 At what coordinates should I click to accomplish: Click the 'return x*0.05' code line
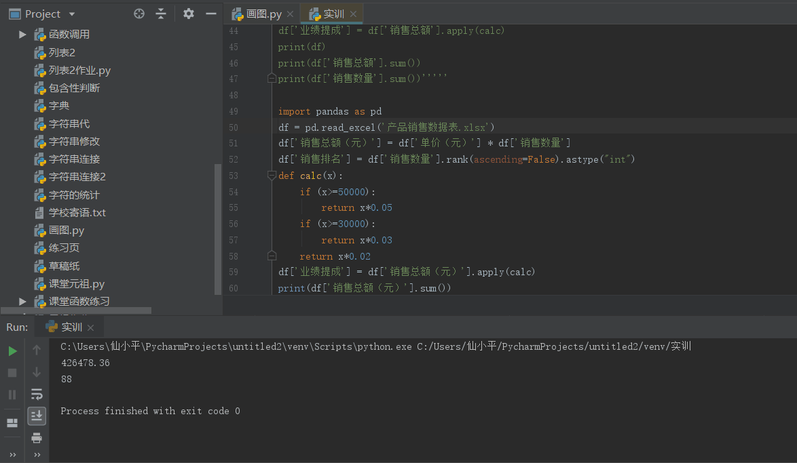click(x=356, y=207)
